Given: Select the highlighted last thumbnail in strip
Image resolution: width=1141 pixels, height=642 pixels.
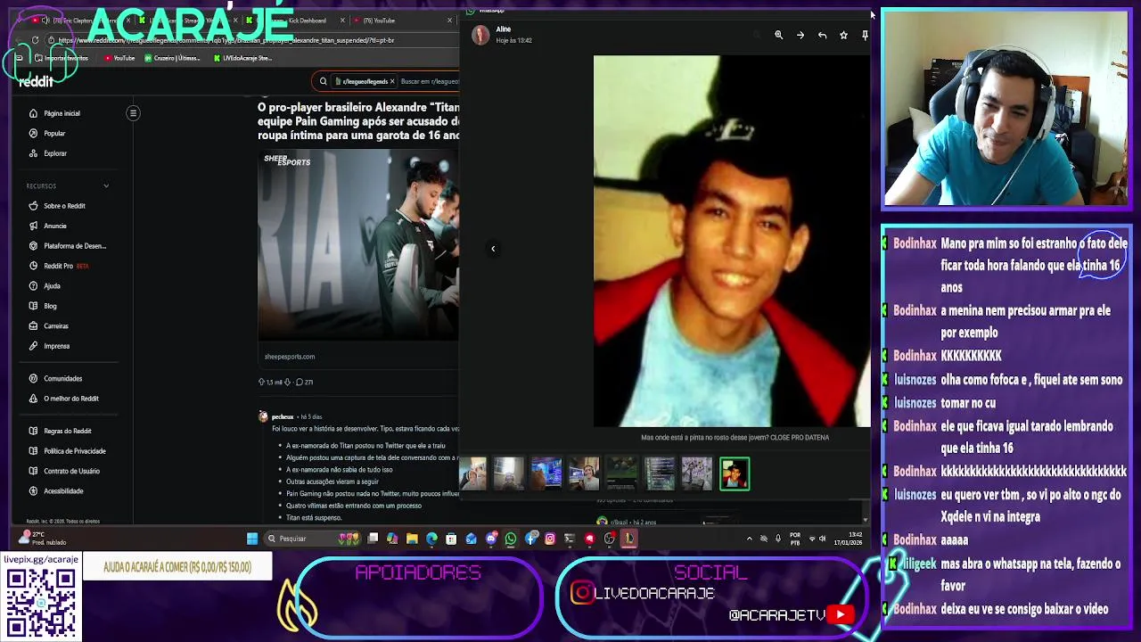Looking at the screenshot, I should [x=735, y=473].
